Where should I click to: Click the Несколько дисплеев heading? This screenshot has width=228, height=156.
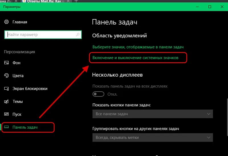point(117,75)
